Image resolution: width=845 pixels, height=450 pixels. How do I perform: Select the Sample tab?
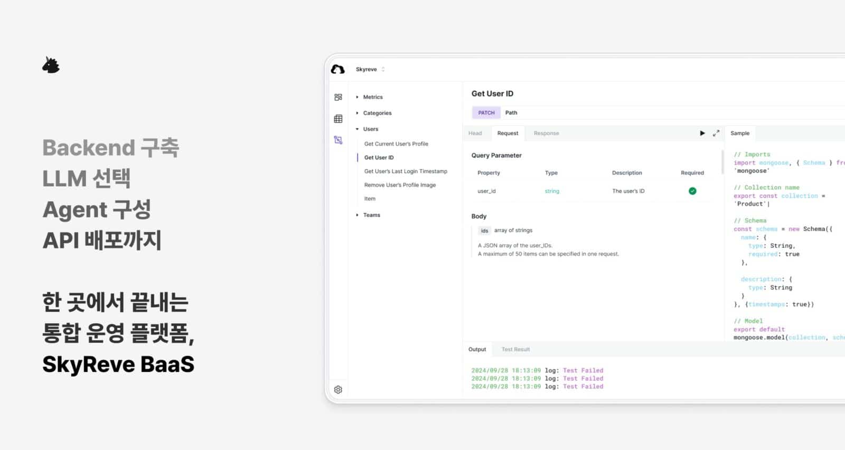click(740, 133)
